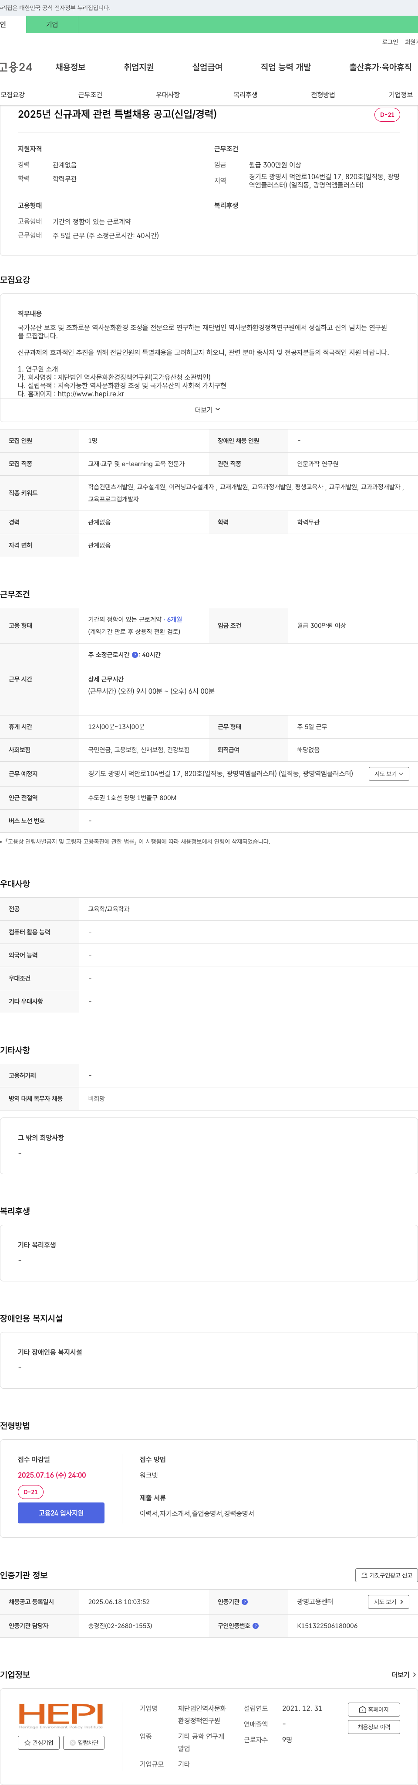The width and height of the screenshot is (418, 1785).
Task: Jump to the 우대사항 section tab
Action: pyautogui.click(x=168, y=95)
